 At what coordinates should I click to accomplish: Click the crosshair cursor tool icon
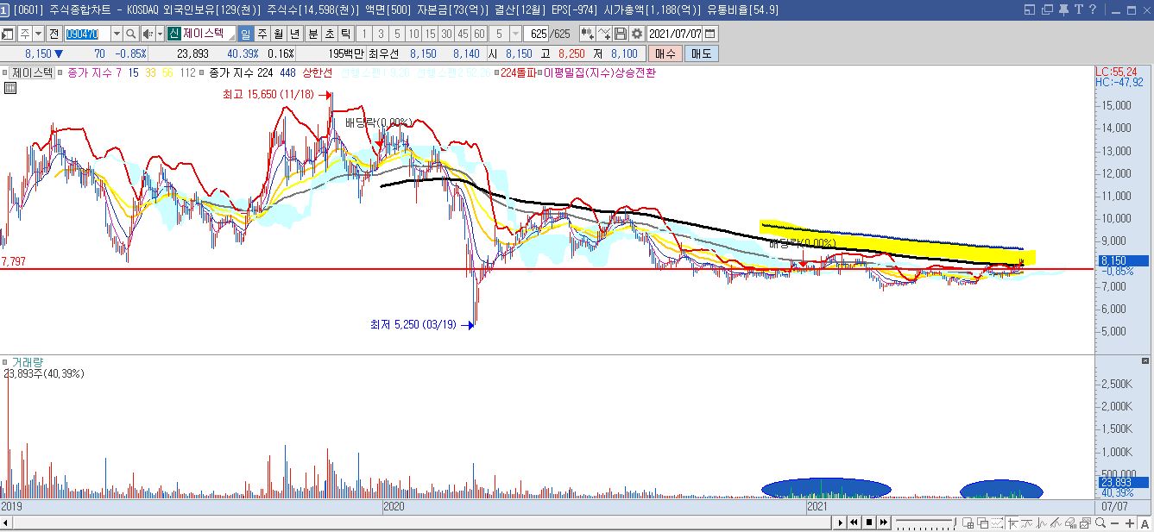click(x=1012, y=523)
